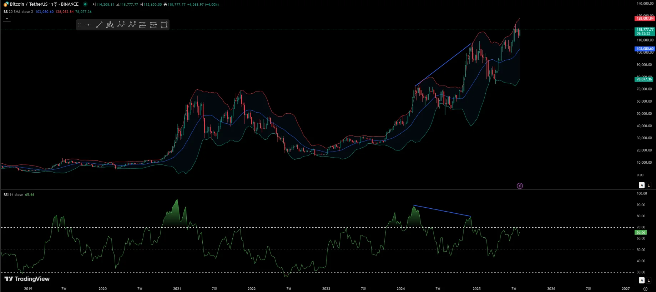This screenshot has height=292, width=656.
Task: Click the 2019 label on the time axis
Action: (28, 288)
